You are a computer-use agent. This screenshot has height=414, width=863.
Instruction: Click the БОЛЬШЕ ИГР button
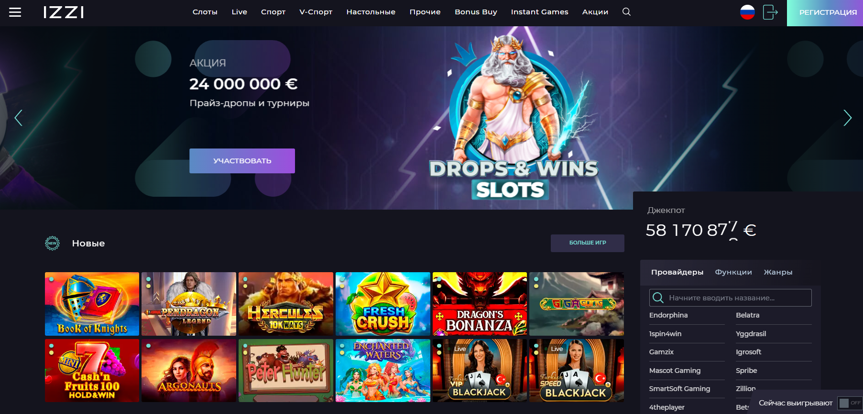point(588,243)
